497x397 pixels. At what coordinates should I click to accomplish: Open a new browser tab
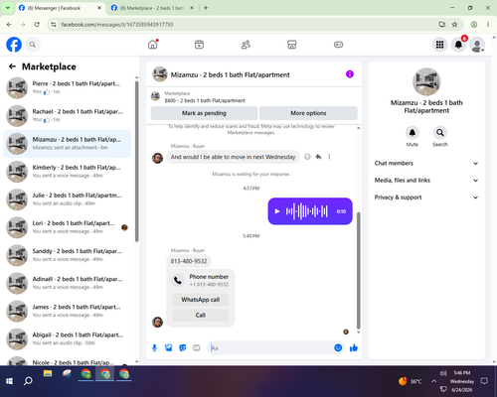[x=206, y=8]
